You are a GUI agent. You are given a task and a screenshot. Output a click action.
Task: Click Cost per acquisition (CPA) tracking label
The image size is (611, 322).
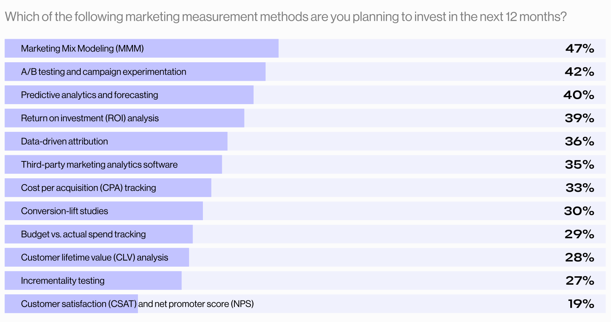coord(88,188)
